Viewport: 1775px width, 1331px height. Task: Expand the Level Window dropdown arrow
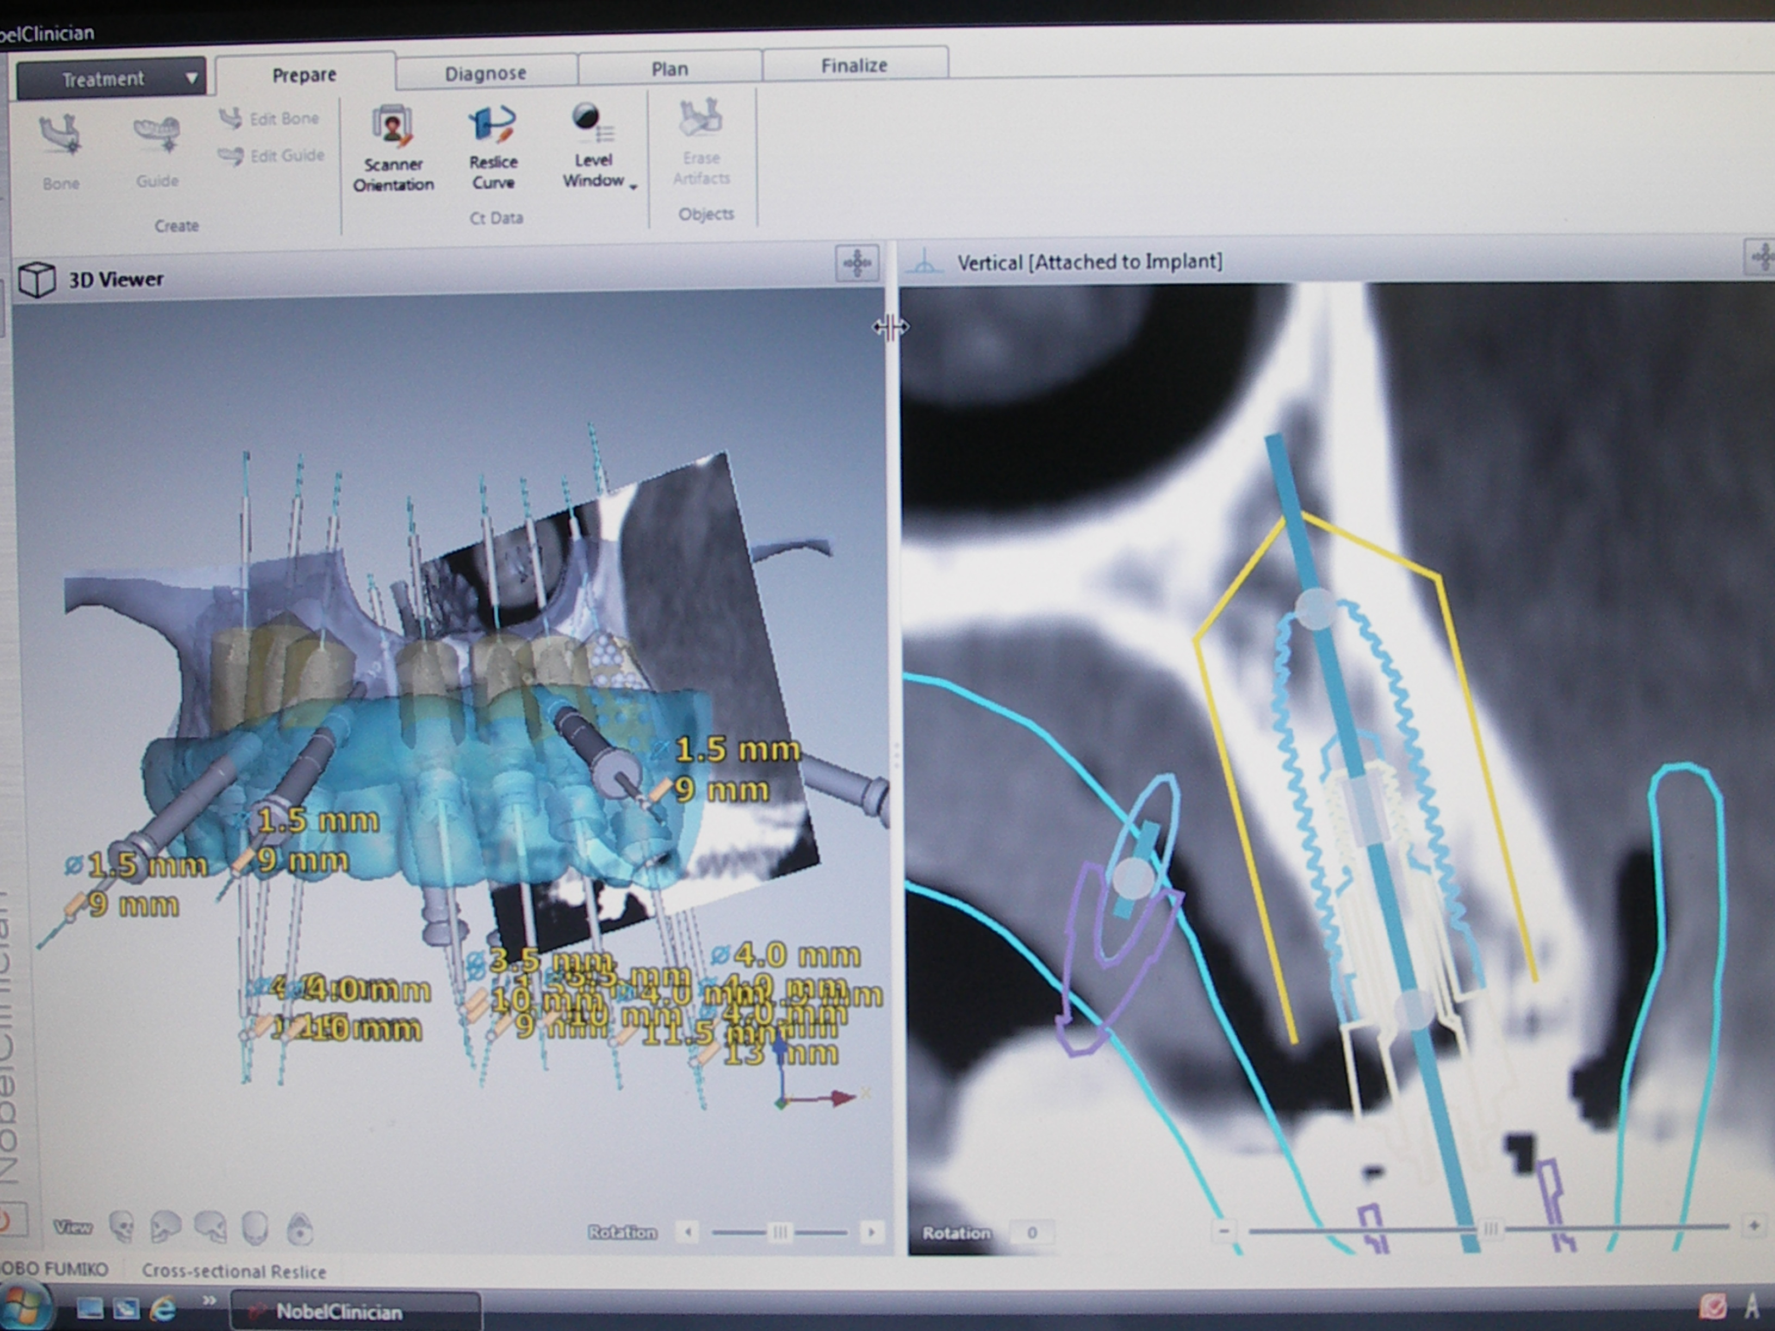coord(633,187)
